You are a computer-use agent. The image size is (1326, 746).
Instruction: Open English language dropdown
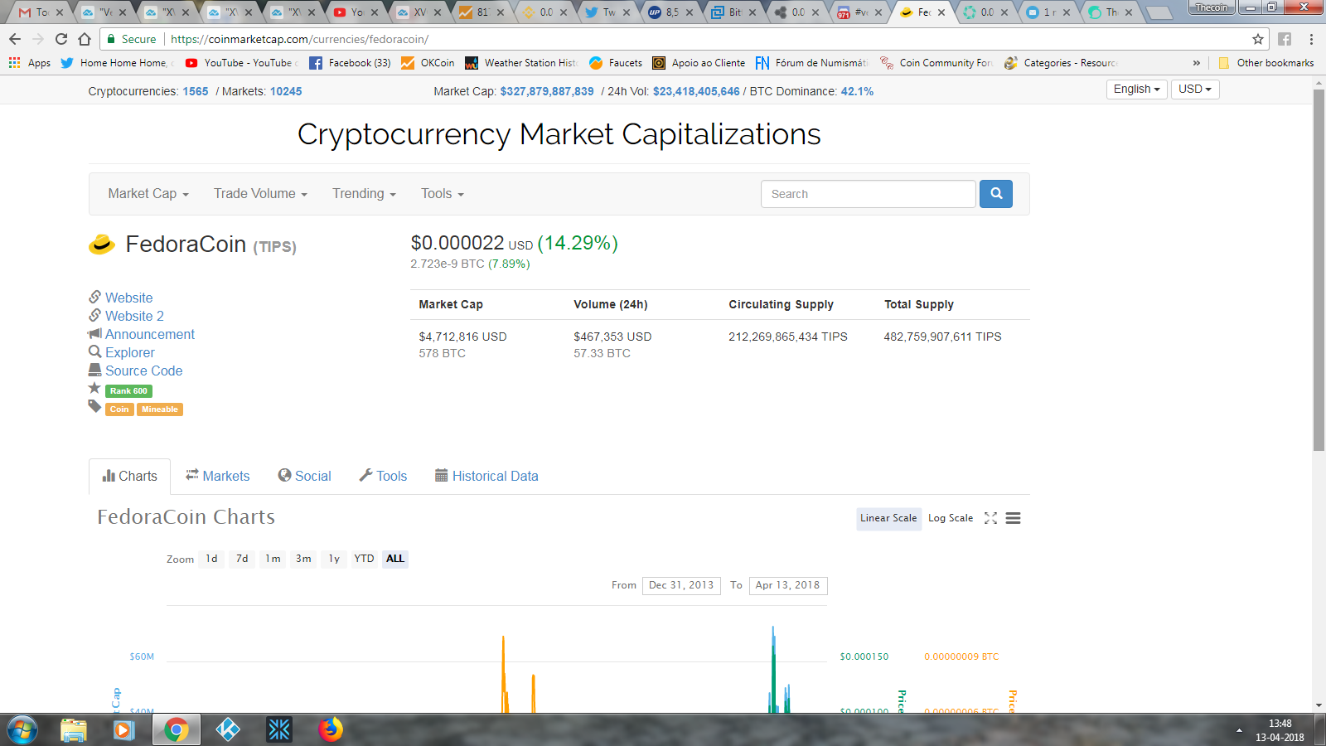tap(1136, 89)
